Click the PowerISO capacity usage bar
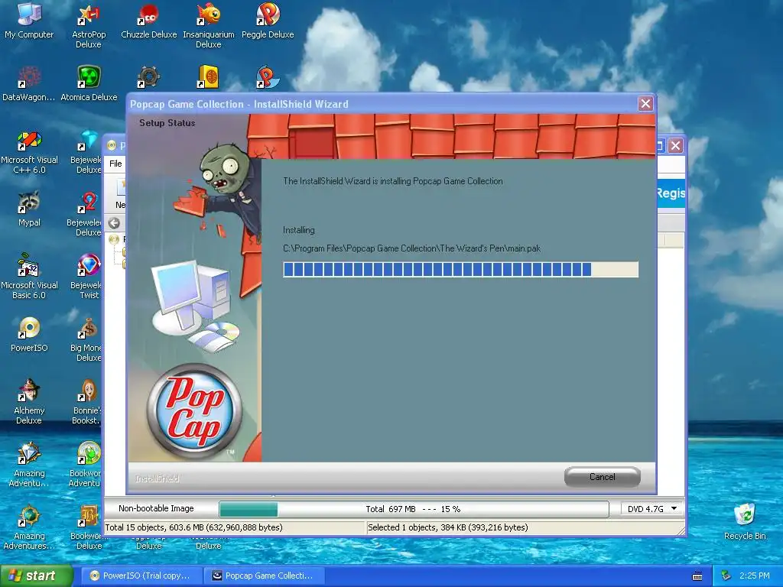783x587 pixels. pos(414,509)
